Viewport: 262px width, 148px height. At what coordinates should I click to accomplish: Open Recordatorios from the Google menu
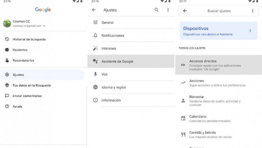click(23, 61)
